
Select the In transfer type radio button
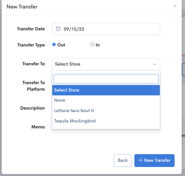pos(92,45)
